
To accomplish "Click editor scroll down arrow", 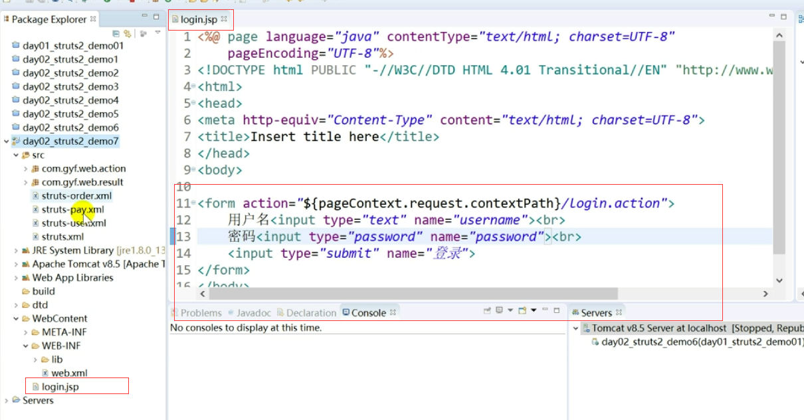I will [x=779, y=281].
